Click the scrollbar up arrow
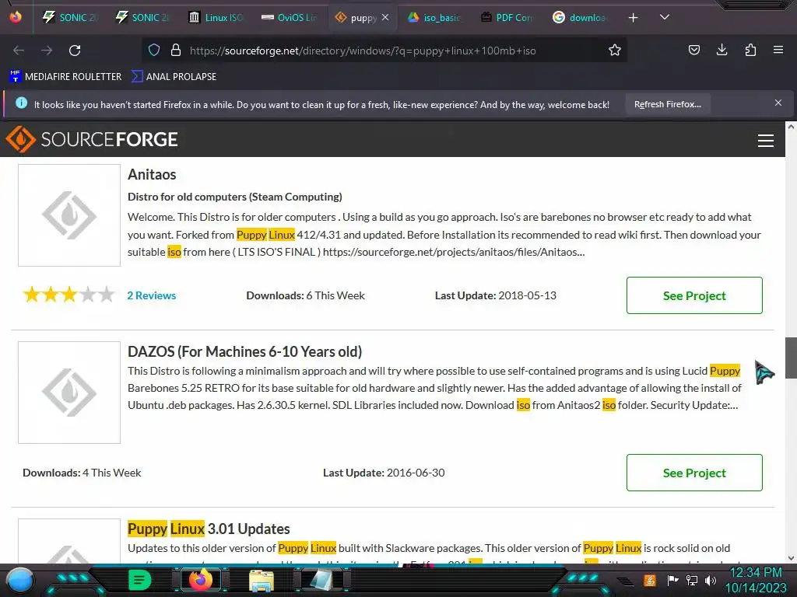The width and height of the screenshot is (797, 597). [x=791, y=127]
